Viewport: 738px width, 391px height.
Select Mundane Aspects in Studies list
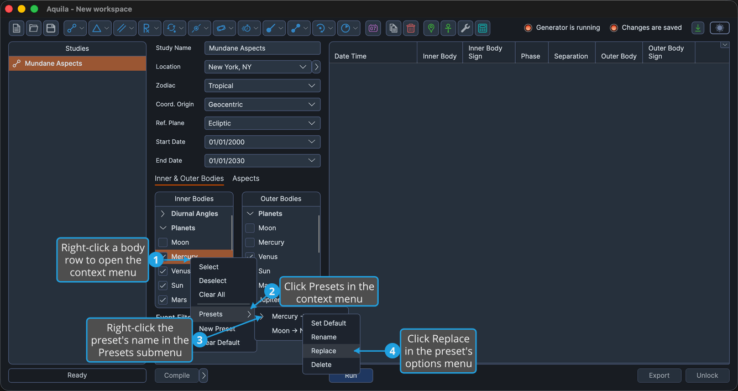click(x=77, y=64)
